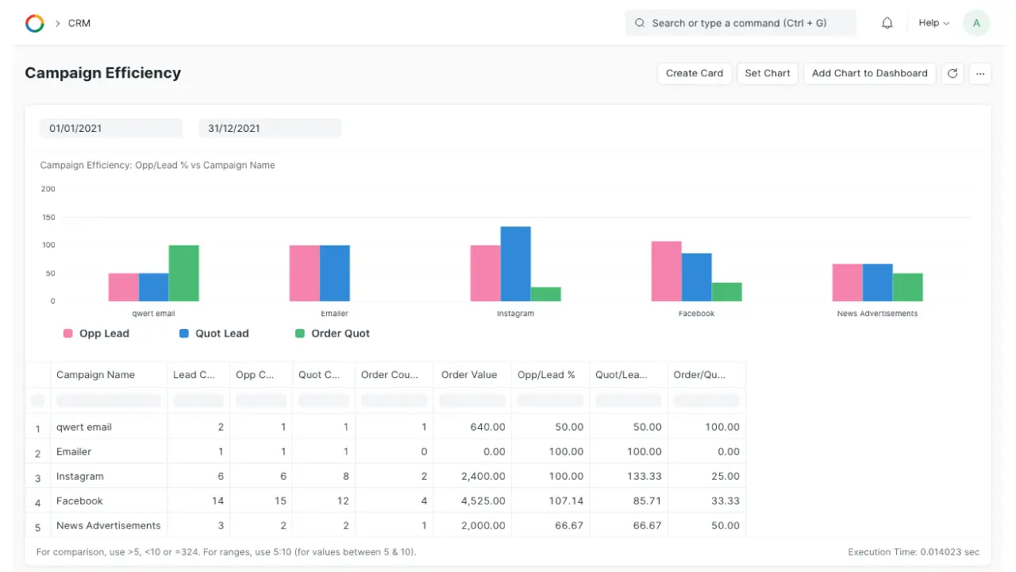Open the profile menu via the avatar icon
1016x572 pixels.
pyautogui.click(x=976, y=23)
